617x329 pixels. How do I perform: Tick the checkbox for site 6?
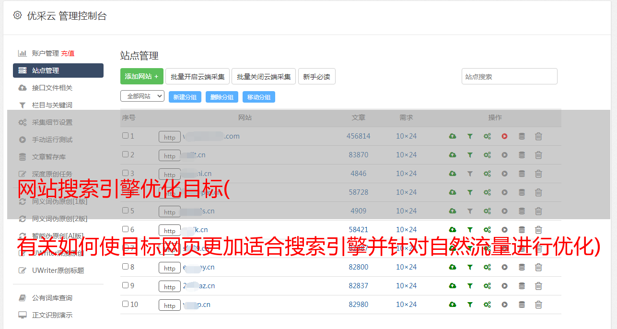point(125,229)
